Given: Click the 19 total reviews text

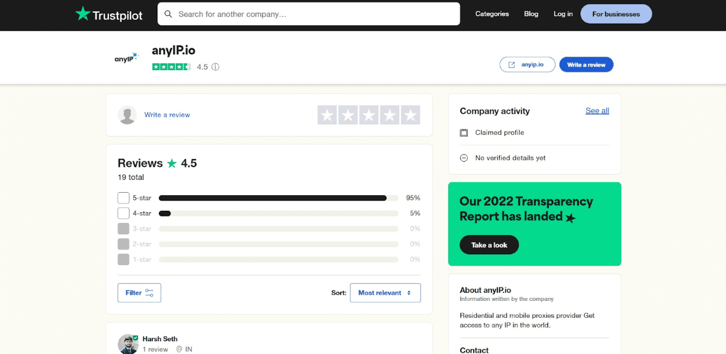Looking at the screenshot, I should point(131,178).
